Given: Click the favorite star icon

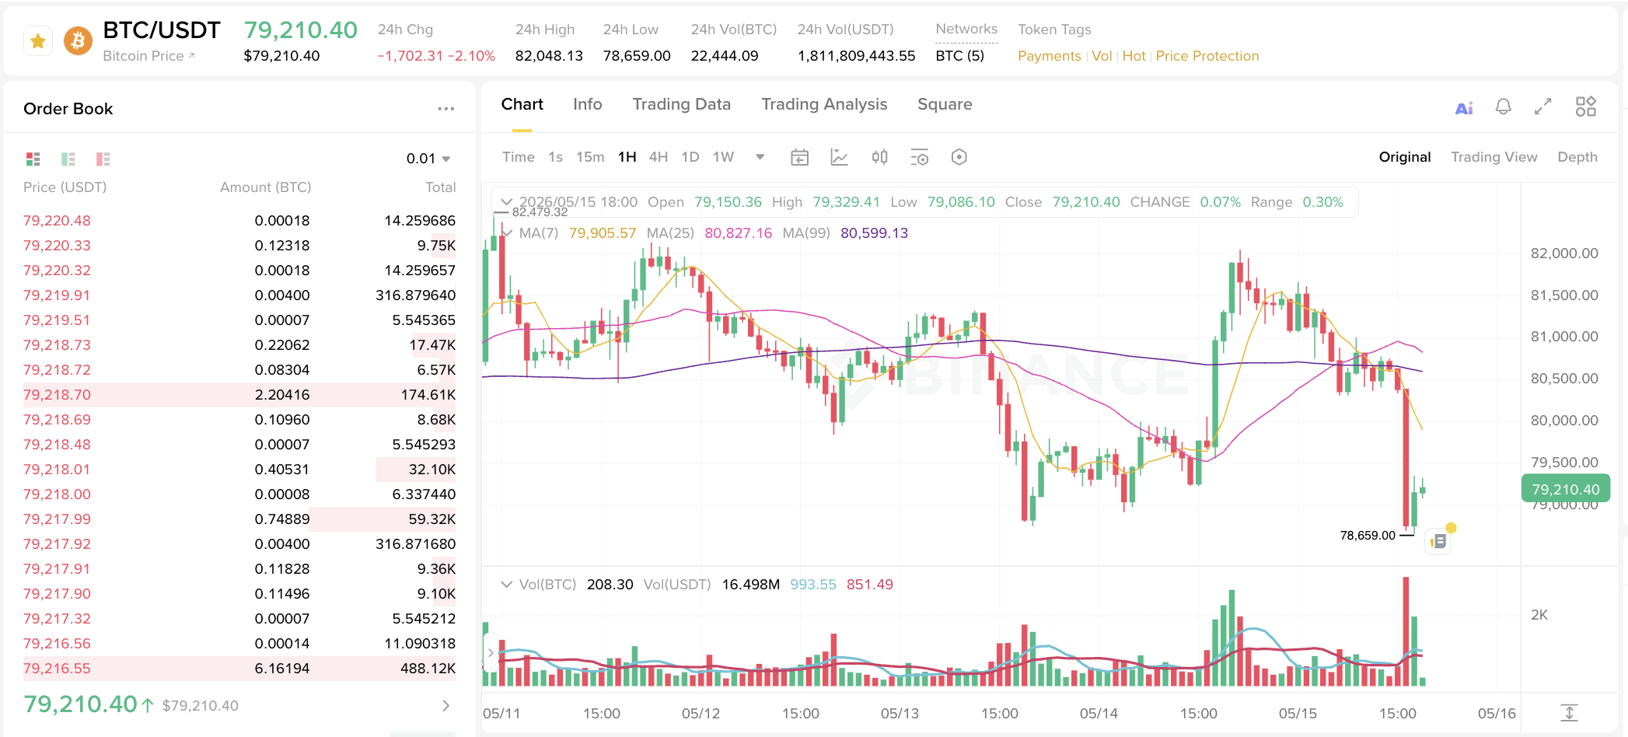Looking at the screenshot, I should [x=37, y=41].
